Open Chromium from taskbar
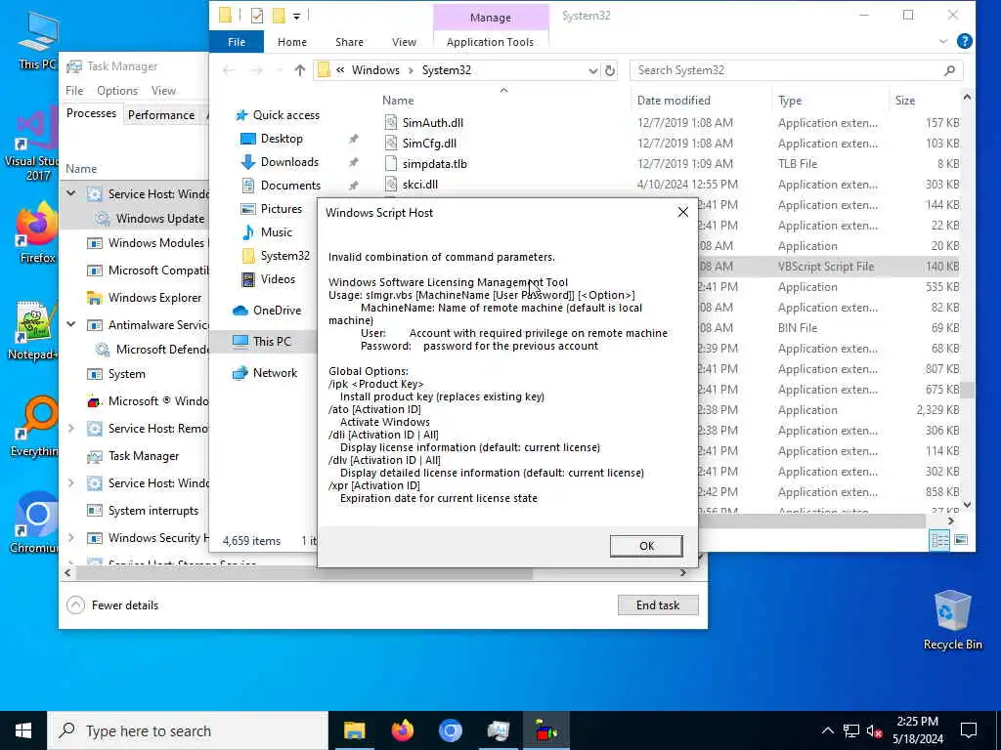 pos(450,730)
